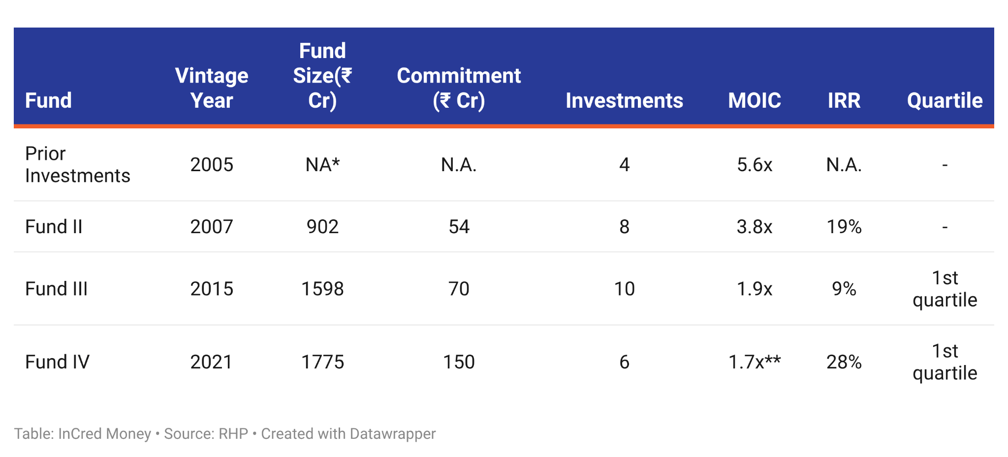This screenshot has width=1008, height=457.
Task: Click the Source: RHP footer text
Action: click(206, 434)
